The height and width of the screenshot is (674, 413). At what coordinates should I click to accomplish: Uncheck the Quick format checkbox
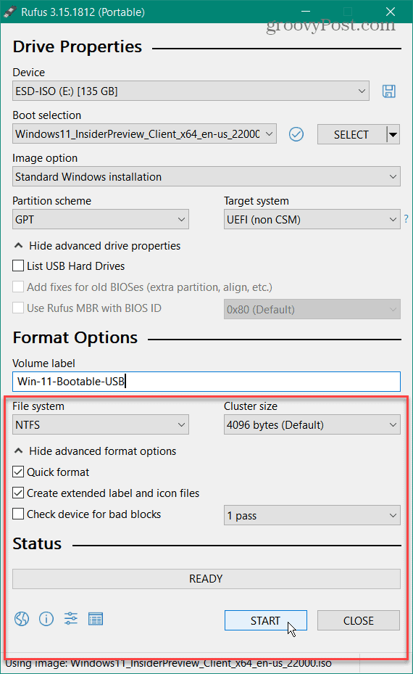click(x=18, y=472)
